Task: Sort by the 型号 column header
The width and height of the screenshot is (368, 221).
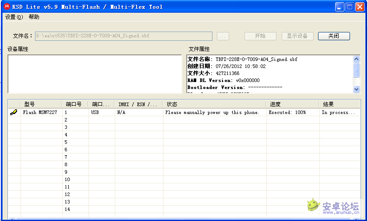Action: (x=41, y=104)
